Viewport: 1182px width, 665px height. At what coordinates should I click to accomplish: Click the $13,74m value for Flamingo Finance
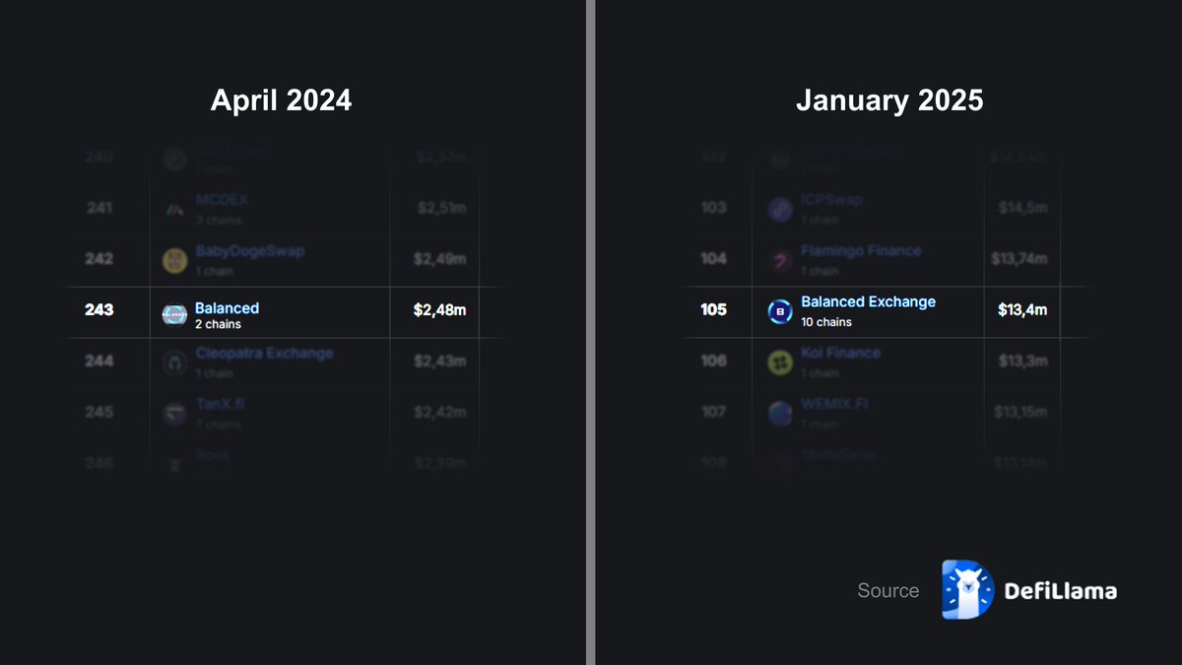pos(1018,258)
